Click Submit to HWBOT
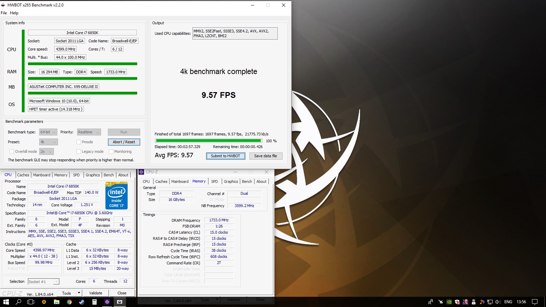 pos(226,156)
